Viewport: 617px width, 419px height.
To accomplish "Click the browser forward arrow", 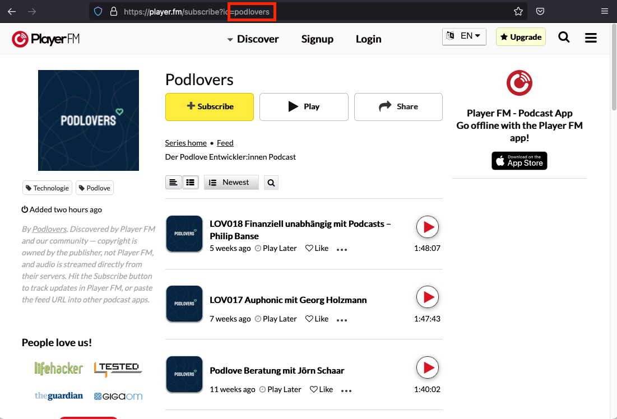I will tap(32, 11).
